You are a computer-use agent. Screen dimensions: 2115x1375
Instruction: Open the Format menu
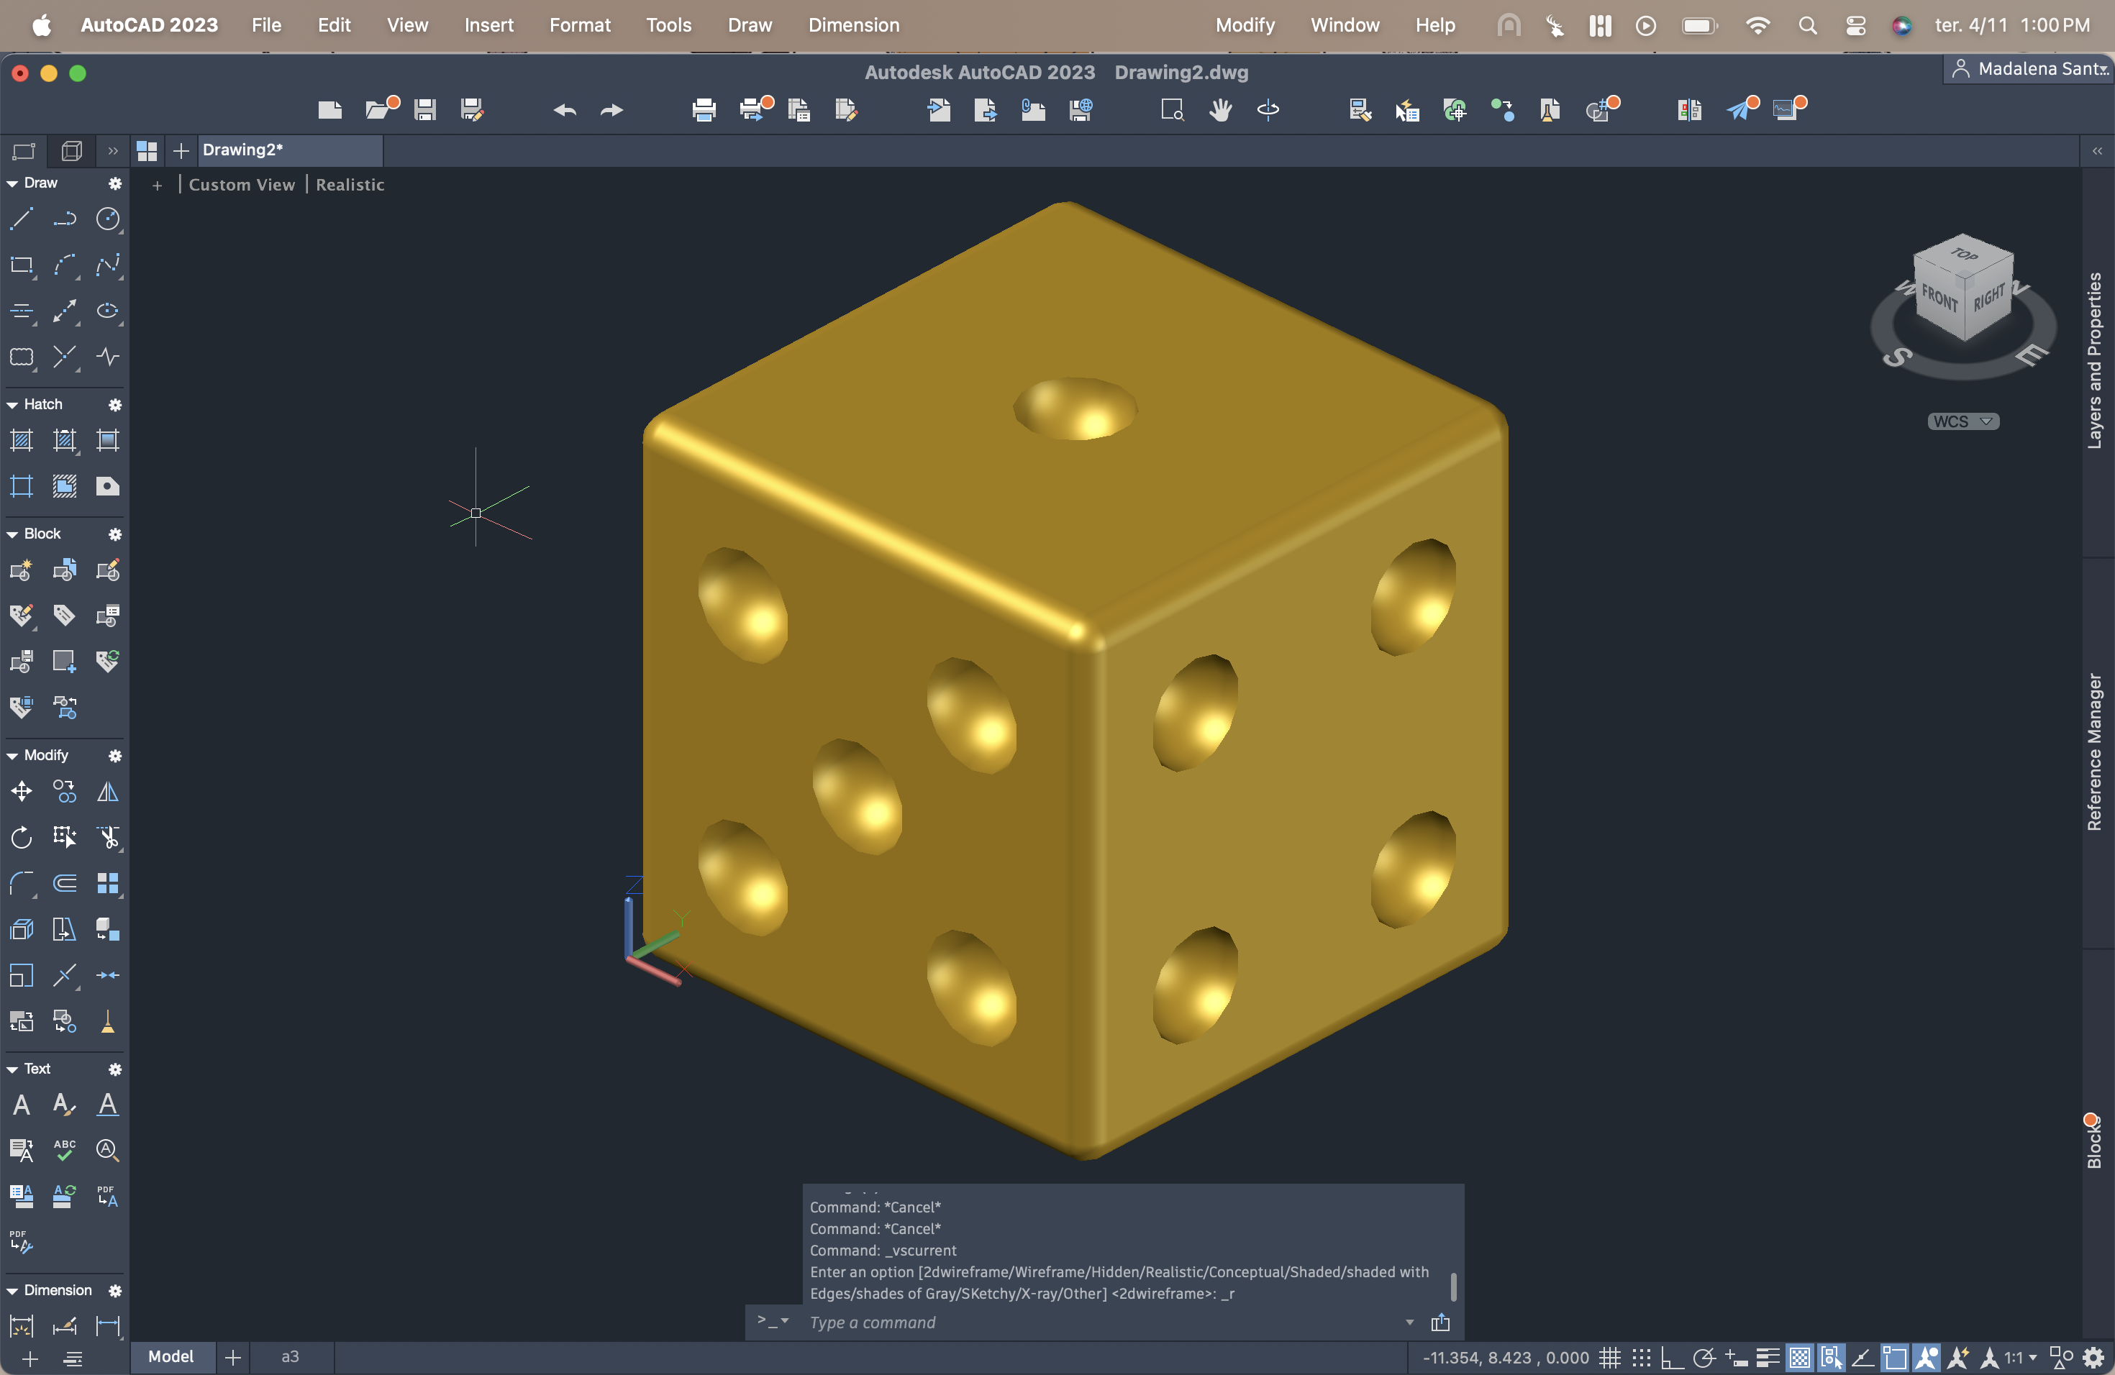click(x=579, y=25)
